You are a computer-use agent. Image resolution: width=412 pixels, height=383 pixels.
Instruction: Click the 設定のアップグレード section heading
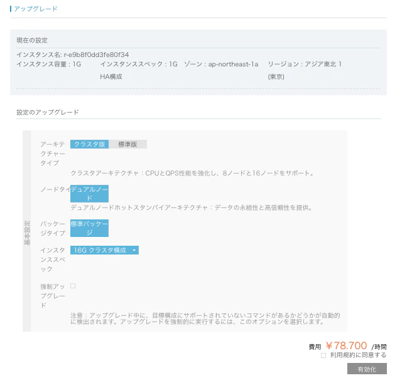48,112
